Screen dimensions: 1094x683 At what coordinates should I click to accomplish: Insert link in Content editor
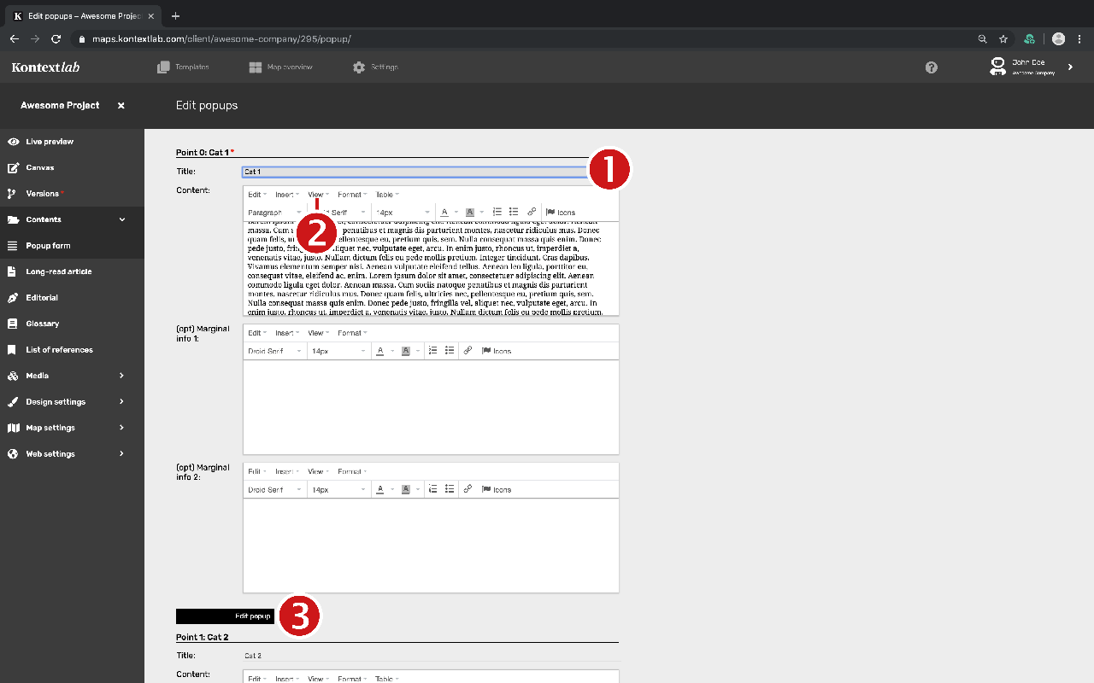pos(532,212)
